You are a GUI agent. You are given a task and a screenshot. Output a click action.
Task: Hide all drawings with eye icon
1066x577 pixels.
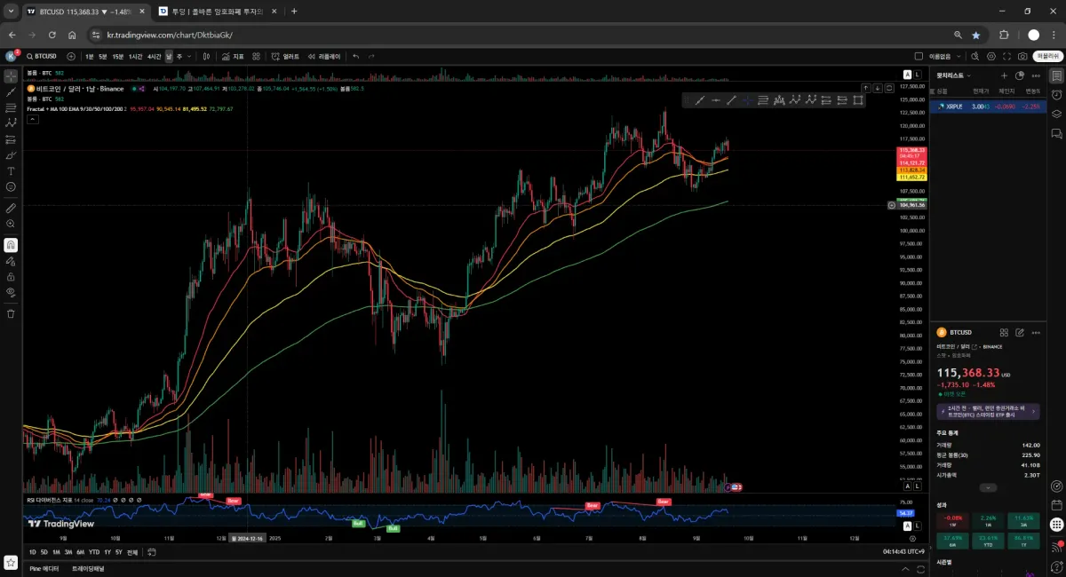(11, 291)
